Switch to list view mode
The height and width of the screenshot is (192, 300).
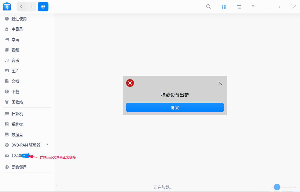(x=239, y=7)
